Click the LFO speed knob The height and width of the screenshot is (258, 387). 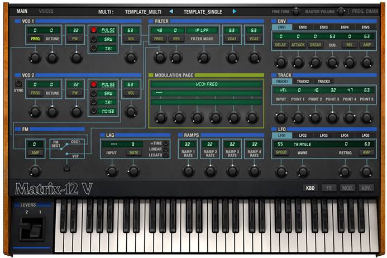coord(281,171)
